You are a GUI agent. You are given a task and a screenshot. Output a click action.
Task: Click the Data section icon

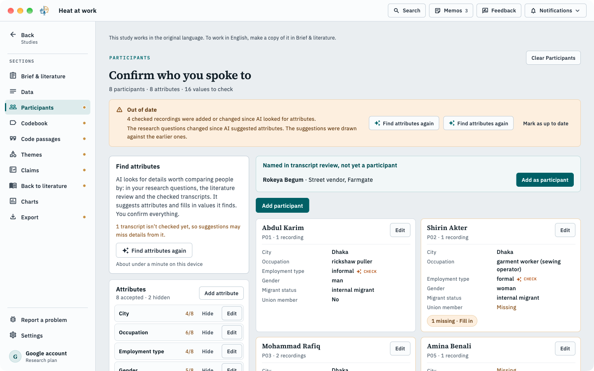pos(13,92)
